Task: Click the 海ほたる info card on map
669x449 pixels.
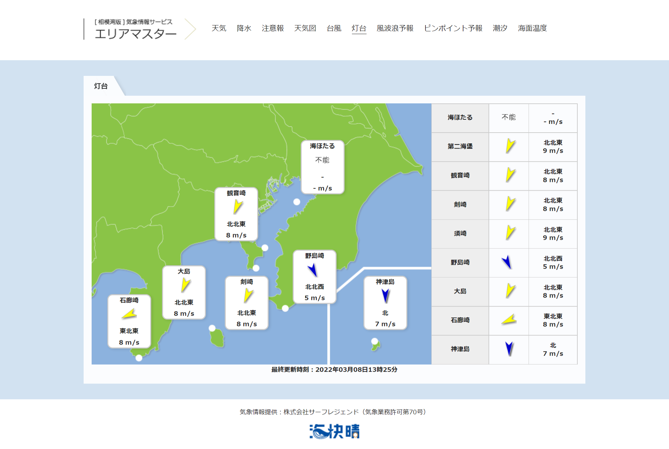Action: click(322, 167)
